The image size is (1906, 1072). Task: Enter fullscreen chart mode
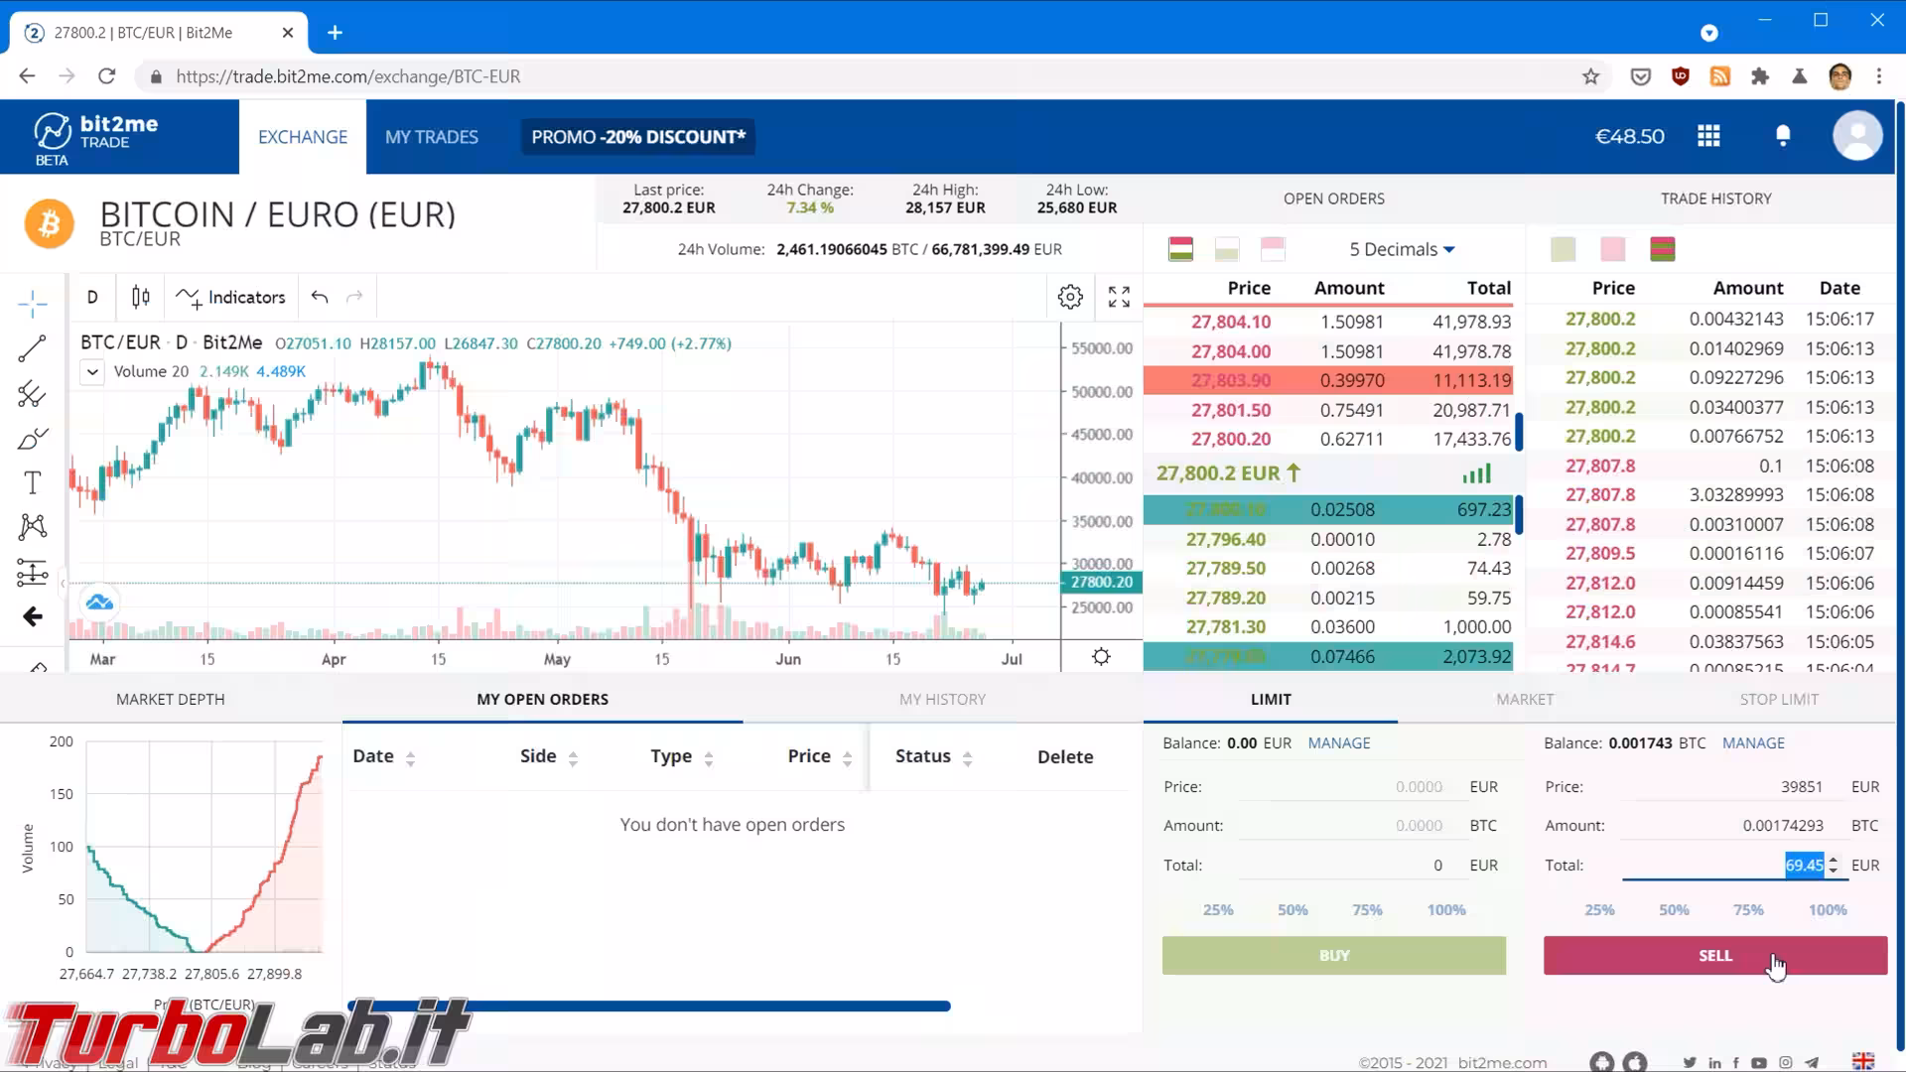point(1119,297)
